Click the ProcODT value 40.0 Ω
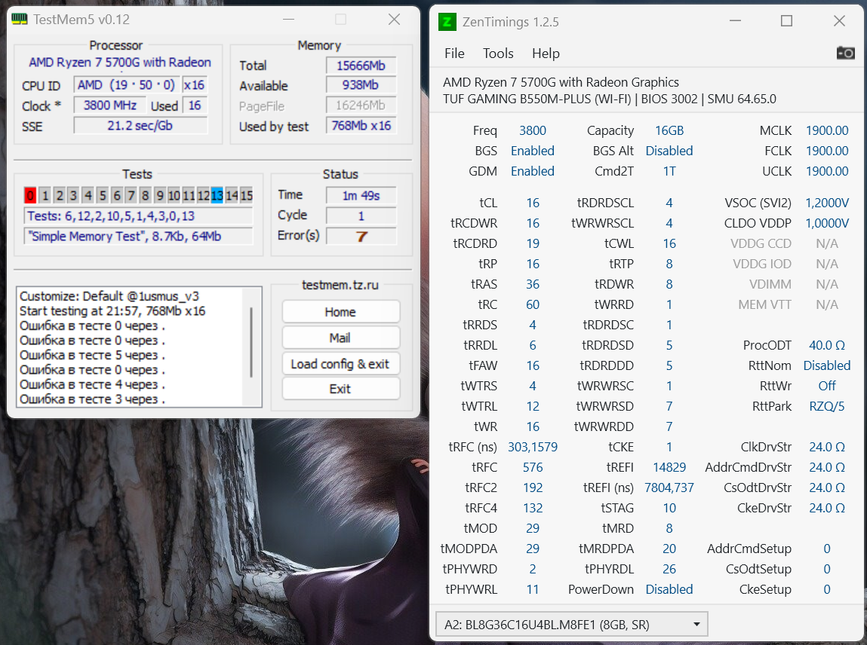This screenshot has height=645, width=867. (827, 345)
